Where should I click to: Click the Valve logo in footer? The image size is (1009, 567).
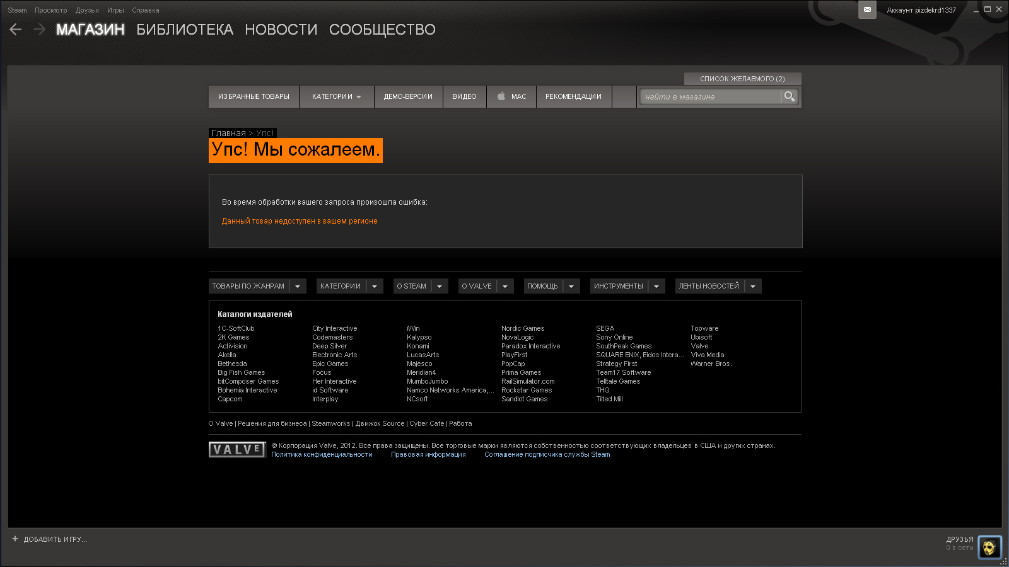[237, 449]
